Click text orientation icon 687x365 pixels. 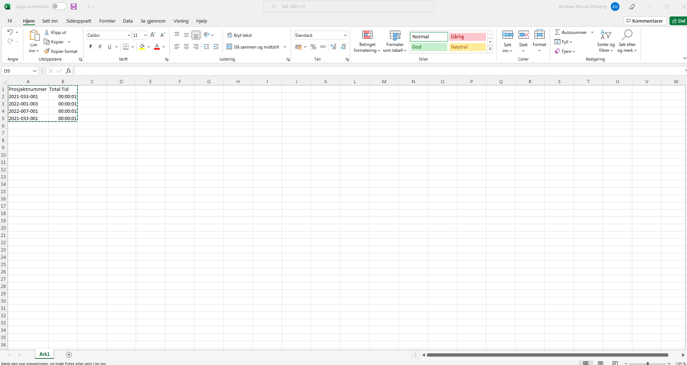click(207, 35)
